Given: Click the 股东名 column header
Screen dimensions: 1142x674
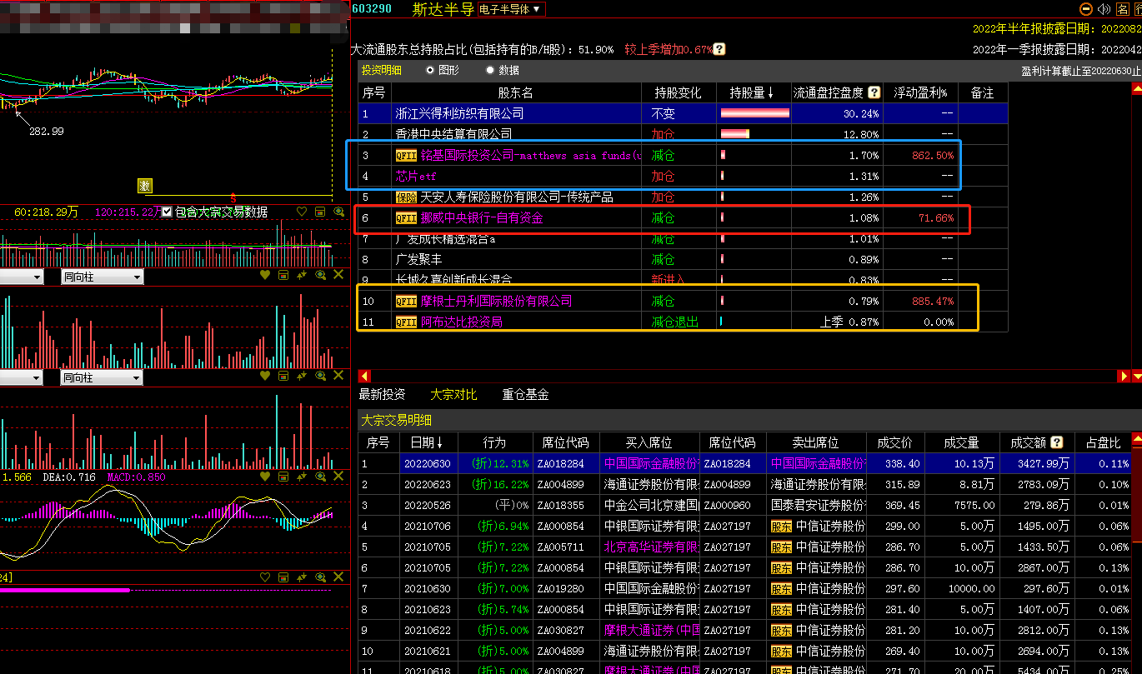Looking at the screenshot, I should pyautogui.click(x=516, y=92).
